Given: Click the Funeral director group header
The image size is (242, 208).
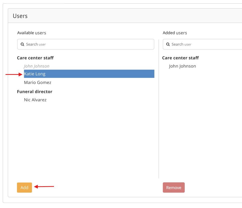Looking at the screenshot, I should 34,92.
